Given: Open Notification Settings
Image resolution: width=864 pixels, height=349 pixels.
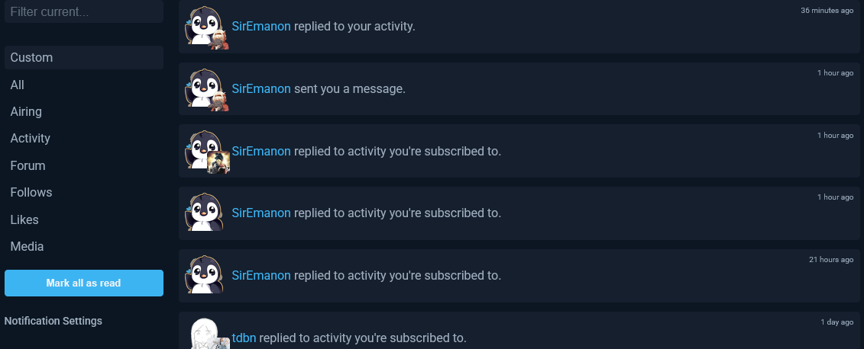Looking at the screenshot, I should click(x=53, y=321).
